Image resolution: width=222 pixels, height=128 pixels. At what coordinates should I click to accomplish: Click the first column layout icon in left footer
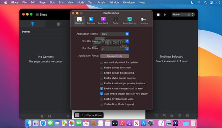click(42, 116)
